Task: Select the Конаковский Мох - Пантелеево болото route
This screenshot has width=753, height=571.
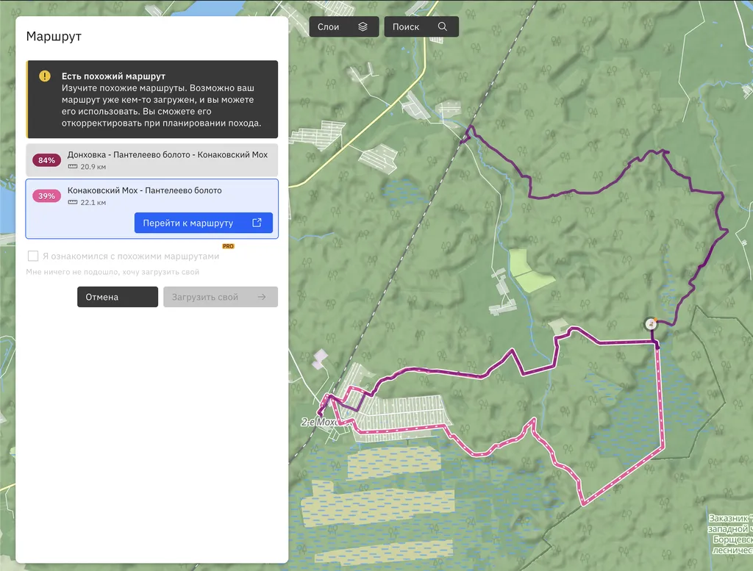Action: tap(144, 191)
